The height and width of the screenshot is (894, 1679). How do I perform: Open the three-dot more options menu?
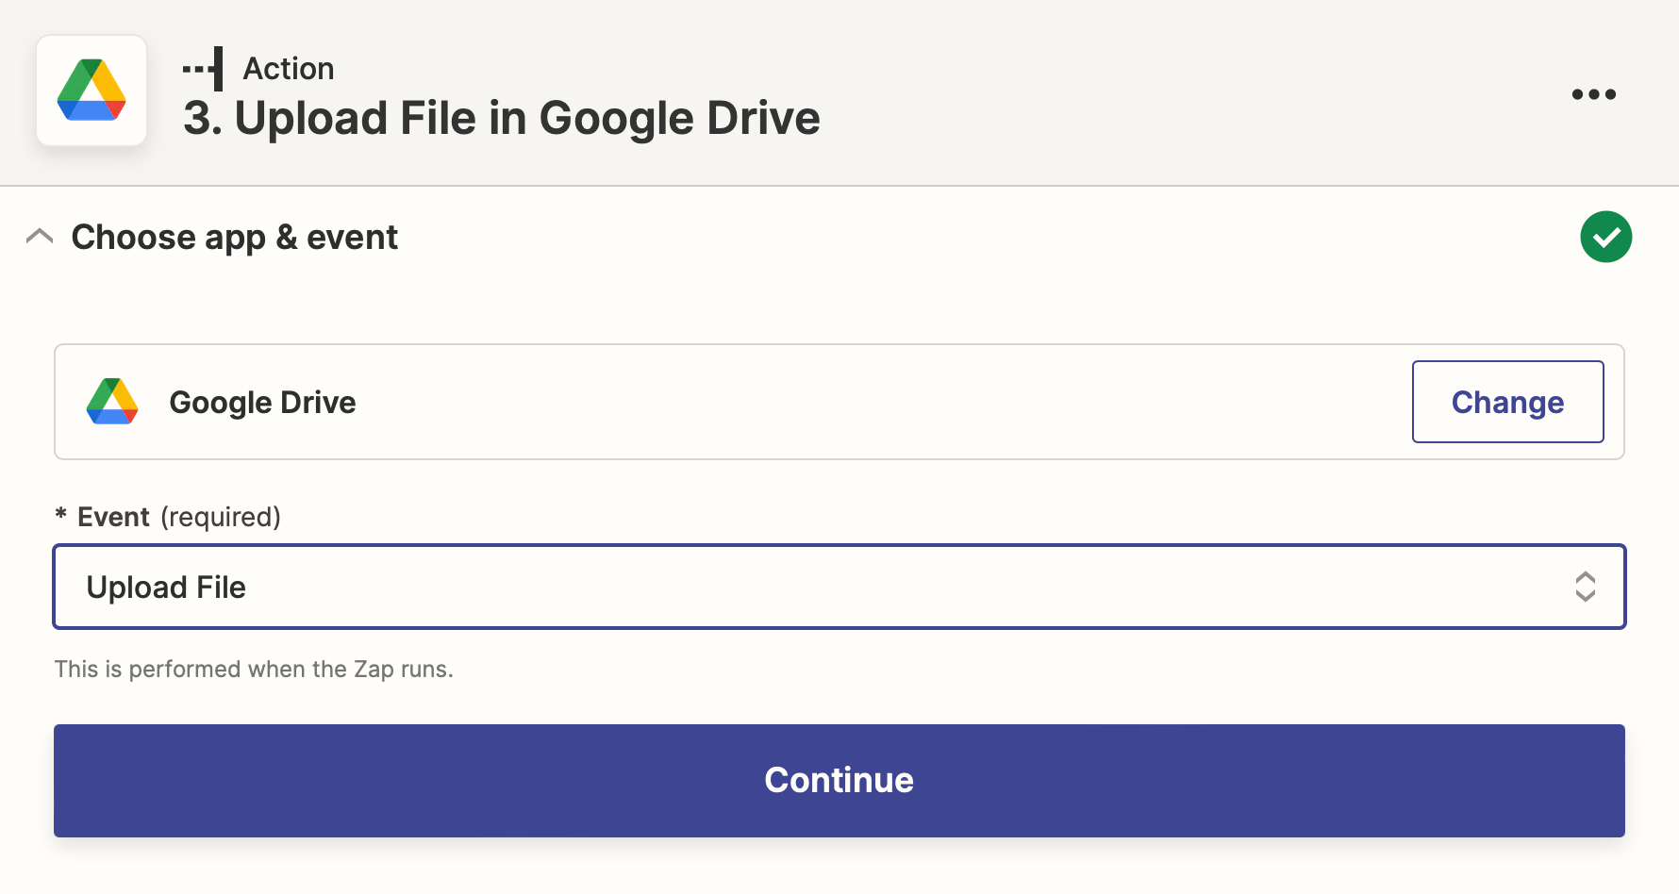[1594, 94]
